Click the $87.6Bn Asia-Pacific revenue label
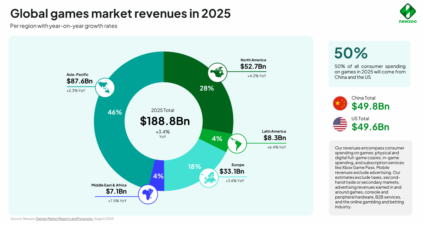The height and width of the screenshot is (225, 423). tap(79, 81)
